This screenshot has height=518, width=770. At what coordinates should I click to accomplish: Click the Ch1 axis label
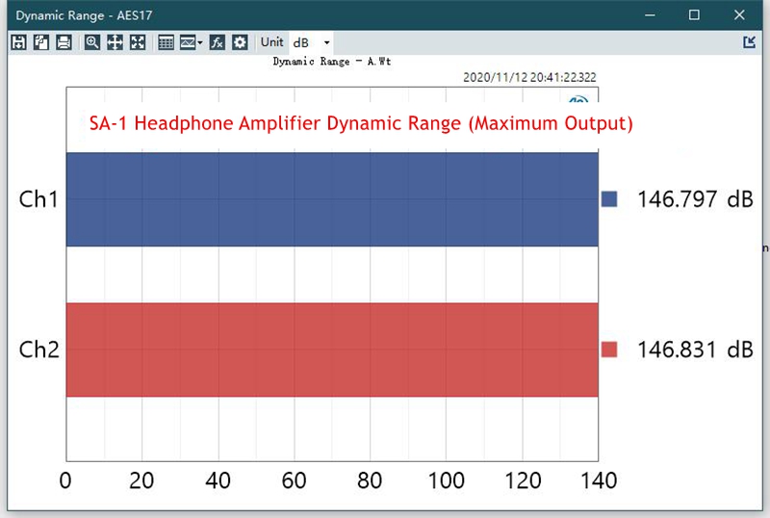(38, 199)
